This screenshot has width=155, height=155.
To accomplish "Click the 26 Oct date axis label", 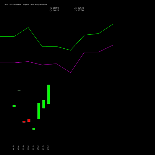I will (x=33, y=148).
